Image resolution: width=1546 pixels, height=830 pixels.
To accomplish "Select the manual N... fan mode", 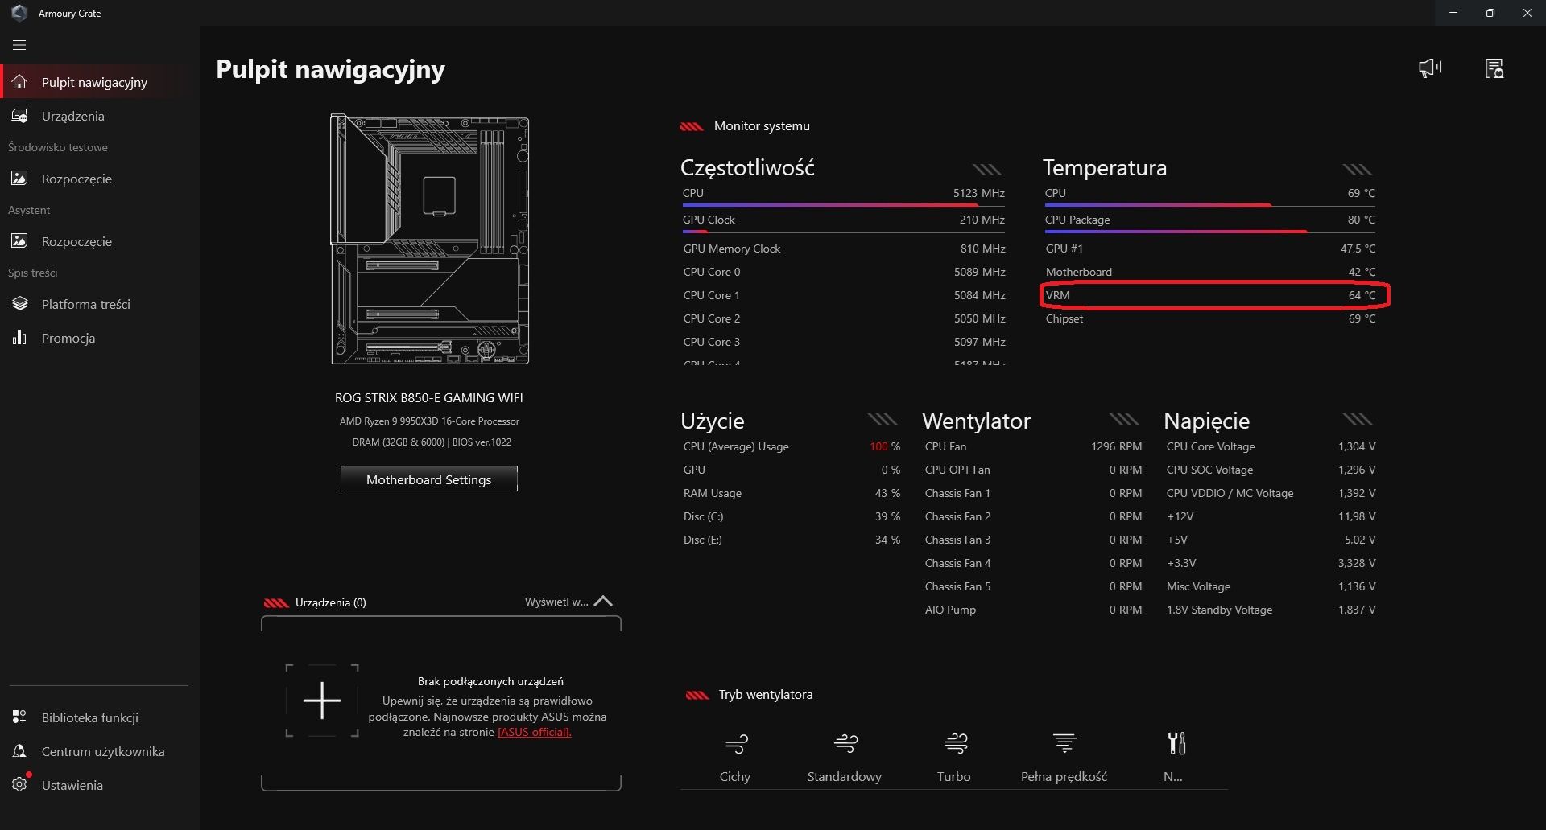I will point(1174,757).
